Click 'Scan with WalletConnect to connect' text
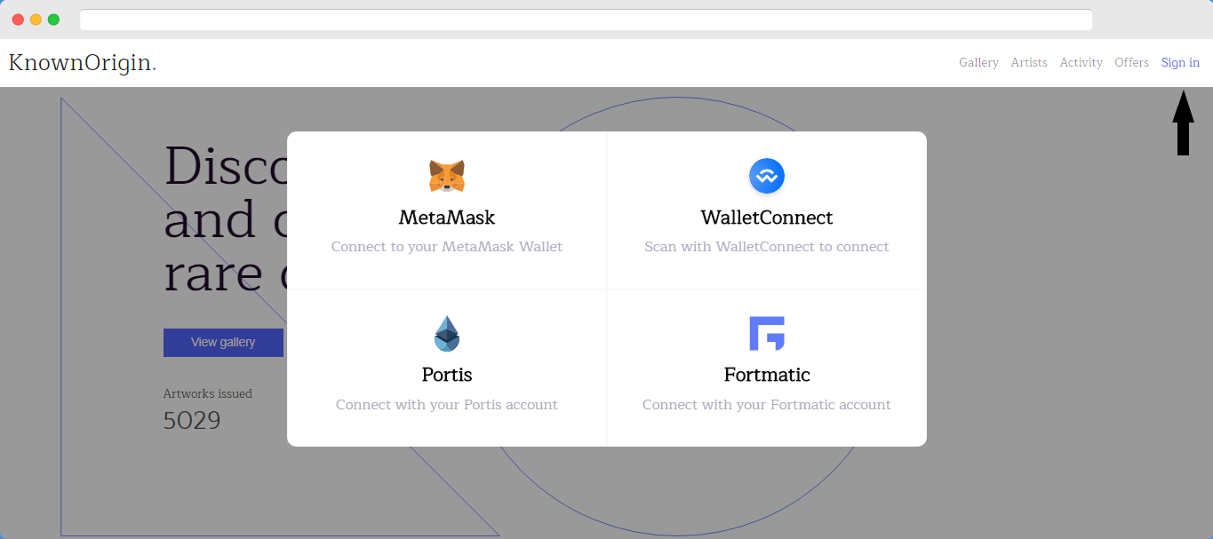Image resolution: width=1213 pixels, height=539 pixels. (766, 247)
